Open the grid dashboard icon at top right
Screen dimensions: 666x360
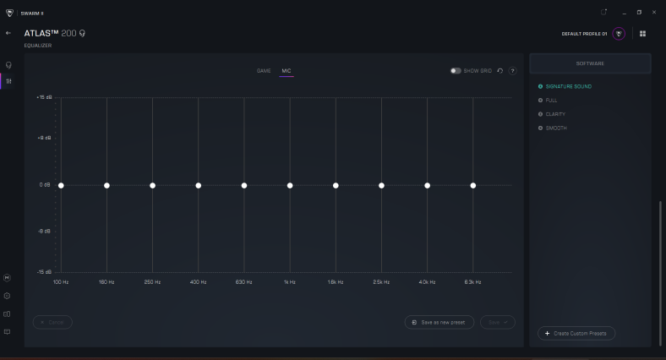pyautogui.click(x=642, y=34)
